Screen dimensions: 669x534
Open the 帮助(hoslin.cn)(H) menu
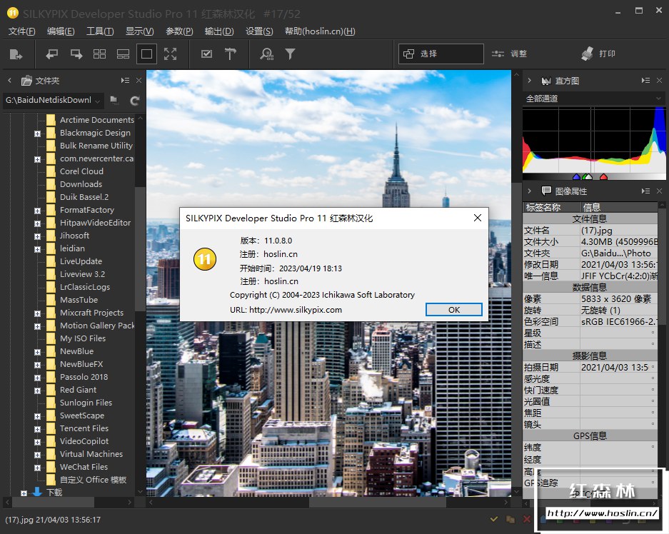point(320,31)
